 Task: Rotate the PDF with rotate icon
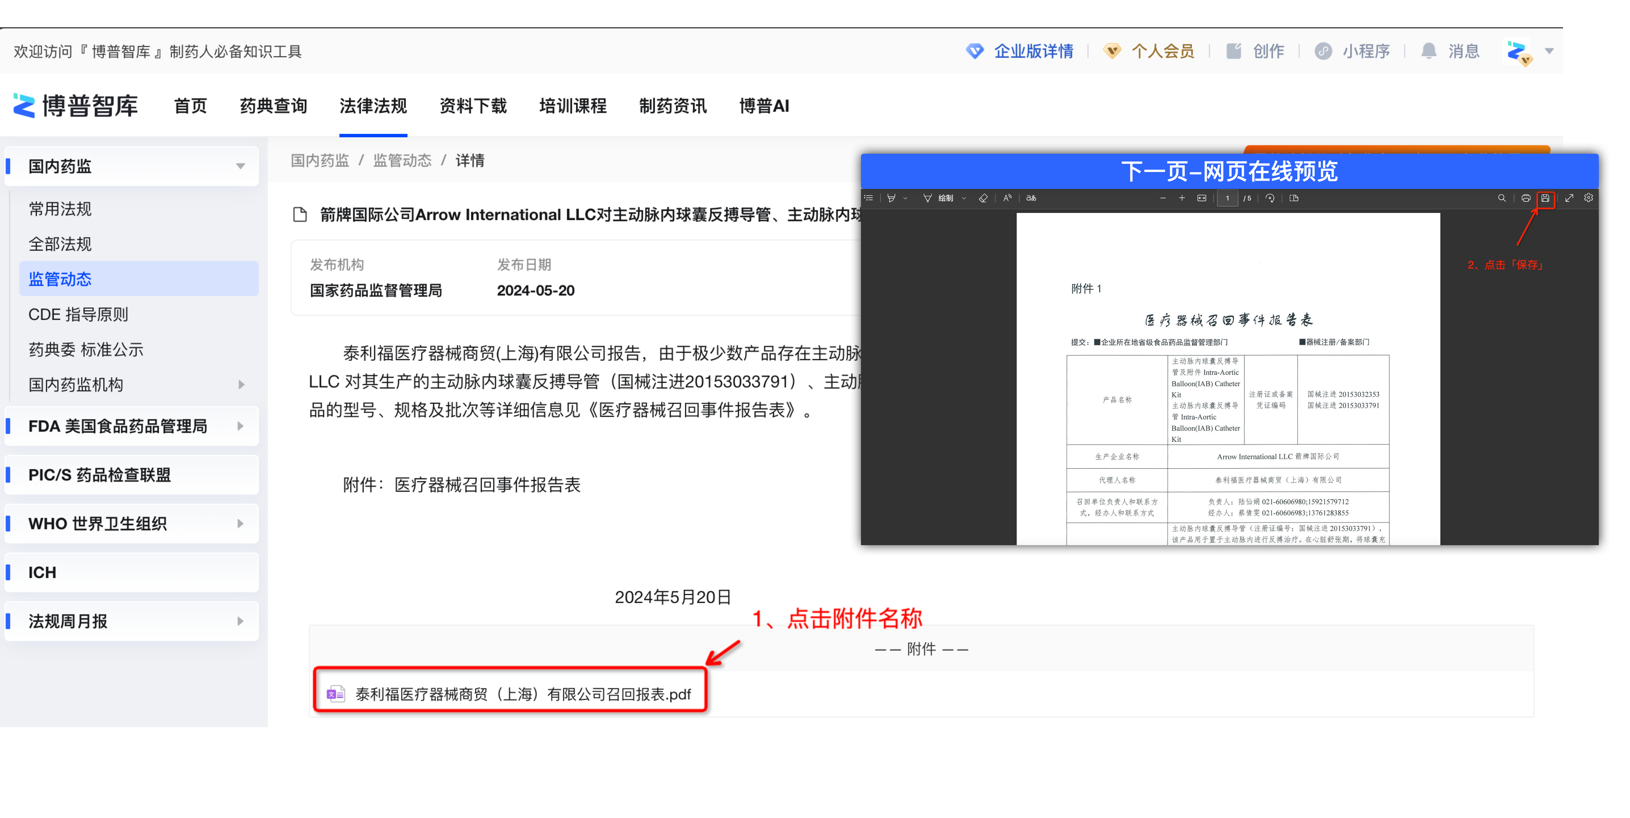1270,198
